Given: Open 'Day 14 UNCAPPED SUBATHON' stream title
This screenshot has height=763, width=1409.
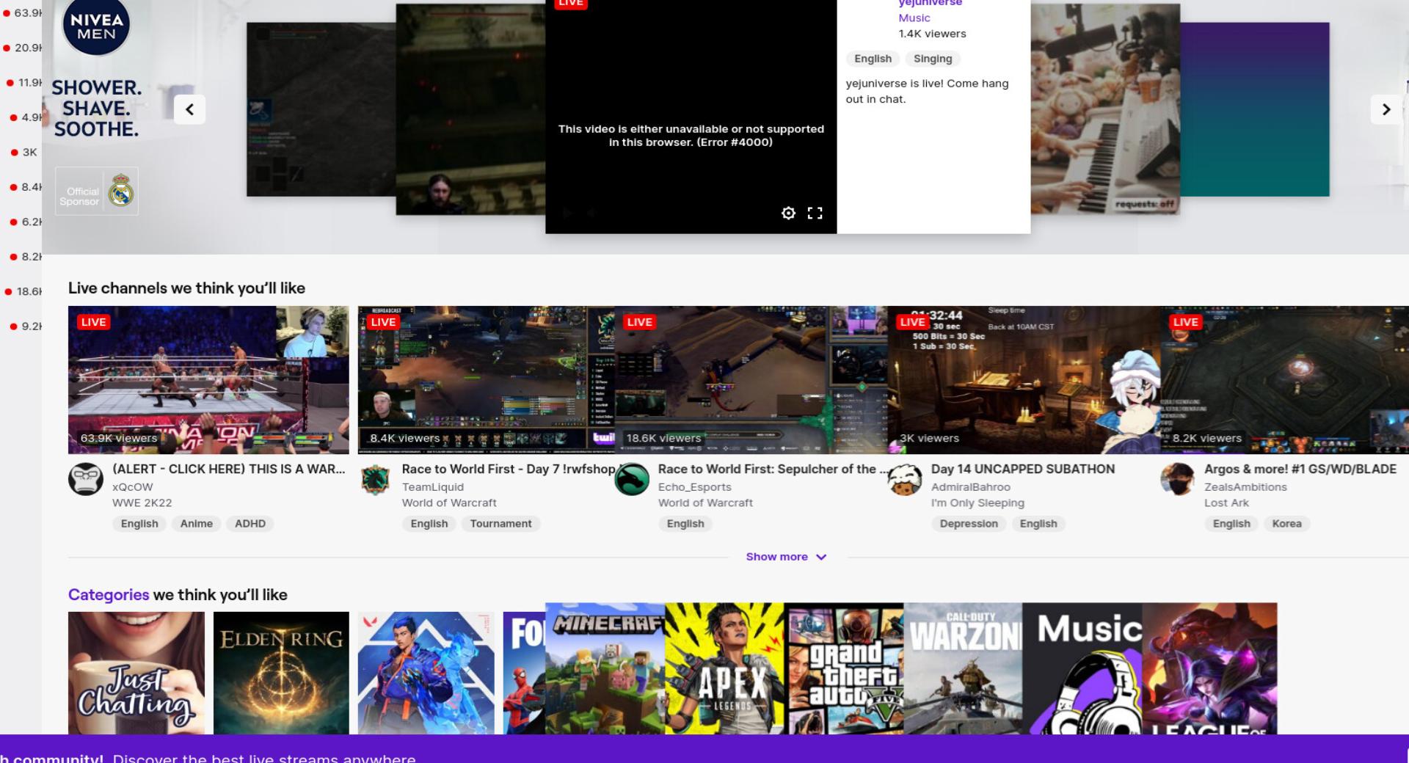Looking at the screenshot, I should [x=1023, y=469].
